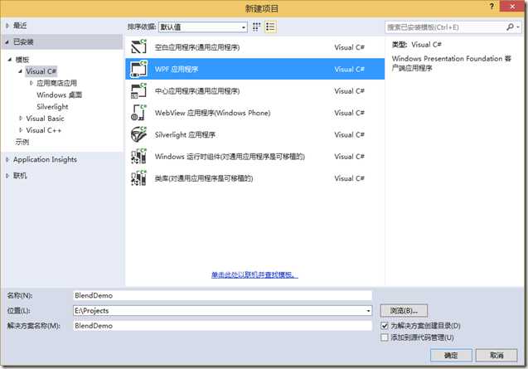Click the OK confirm button
Screen dimensions: 528x369
451,355
